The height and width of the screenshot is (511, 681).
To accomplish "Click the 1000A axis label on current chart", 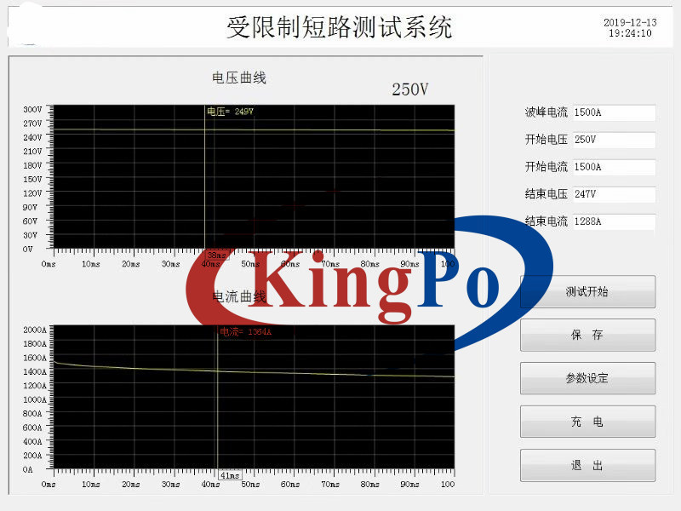I will click(35, 399).
